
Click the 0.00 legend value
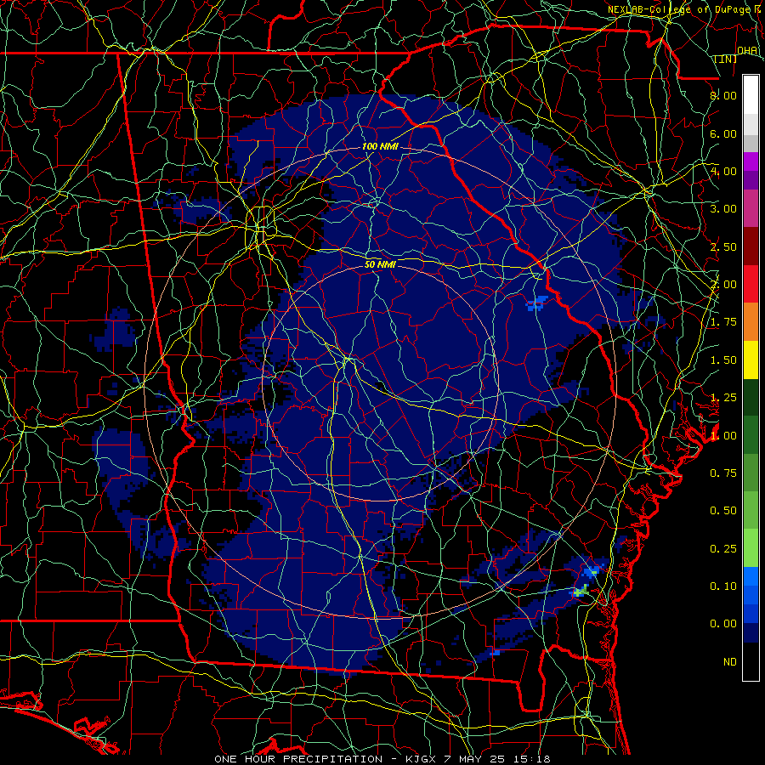[x=723, y=624]
